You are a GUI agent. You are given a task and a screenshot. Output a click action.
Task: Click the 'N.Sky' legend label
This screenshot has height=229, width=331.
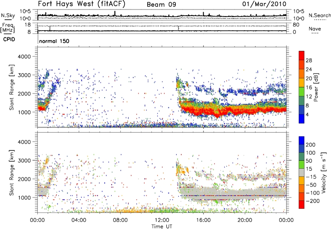8,15
